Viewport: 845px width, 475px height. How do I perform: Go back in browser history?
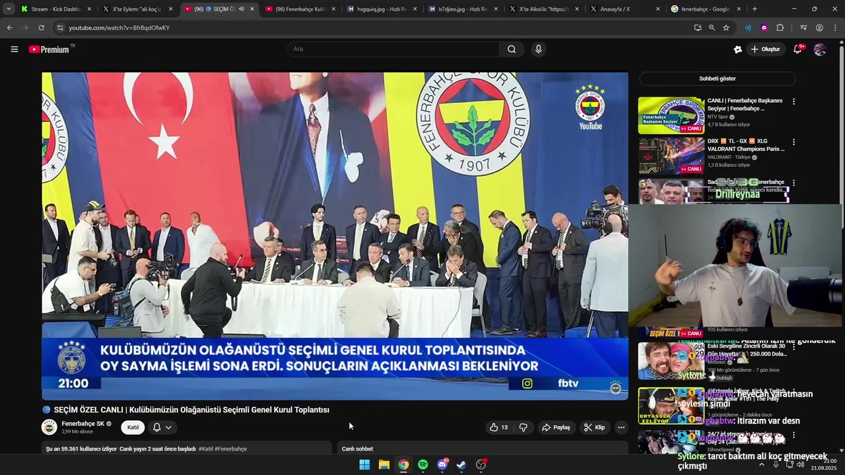pyautogui.click(x=9, y=28)
